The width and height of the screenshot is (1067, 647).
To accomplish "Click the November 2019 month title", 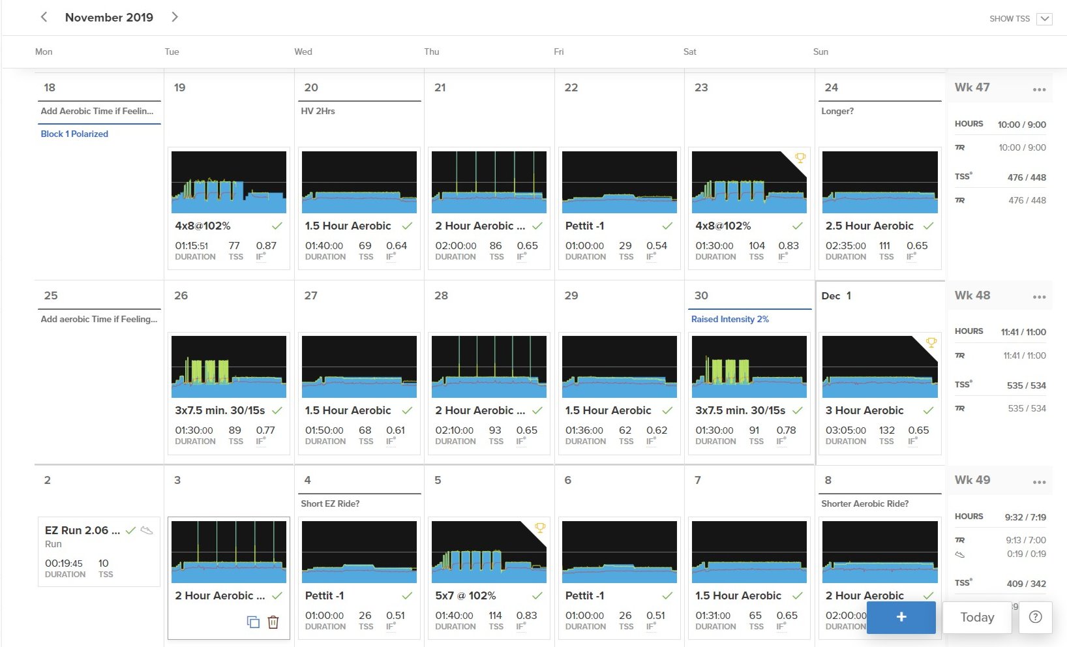I will point(109,18).
